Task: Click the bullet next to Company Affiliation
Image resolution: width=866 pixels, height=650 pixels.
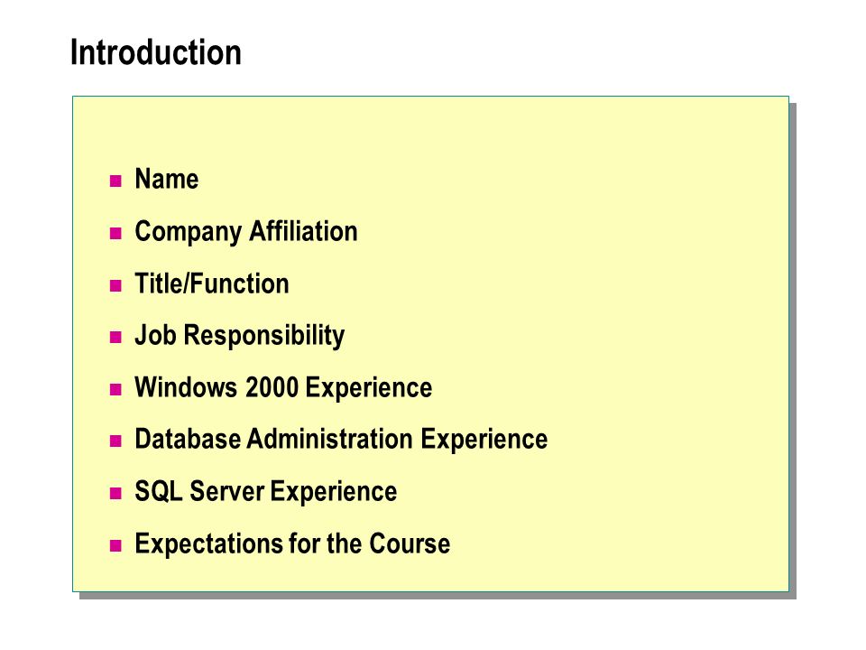Action: pyautogui.click(x=115, y=233)
